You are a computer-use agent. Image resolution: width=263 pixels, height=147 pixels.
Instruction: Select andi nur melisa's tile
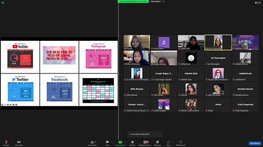[218, 89]
